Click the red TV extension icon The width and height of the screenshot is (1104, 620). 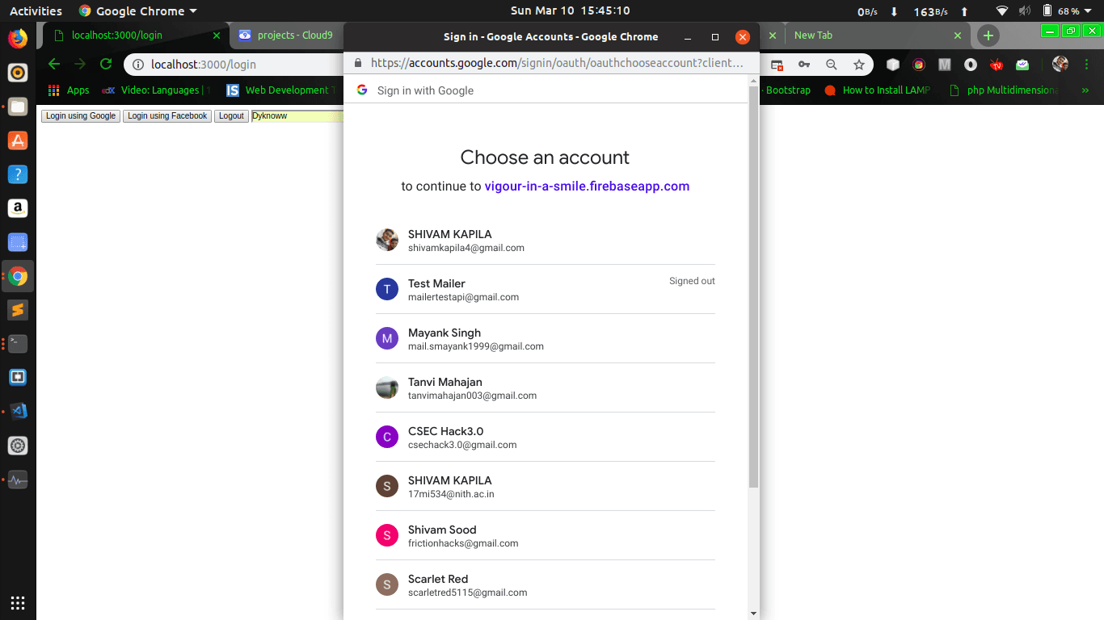[997, 65]
